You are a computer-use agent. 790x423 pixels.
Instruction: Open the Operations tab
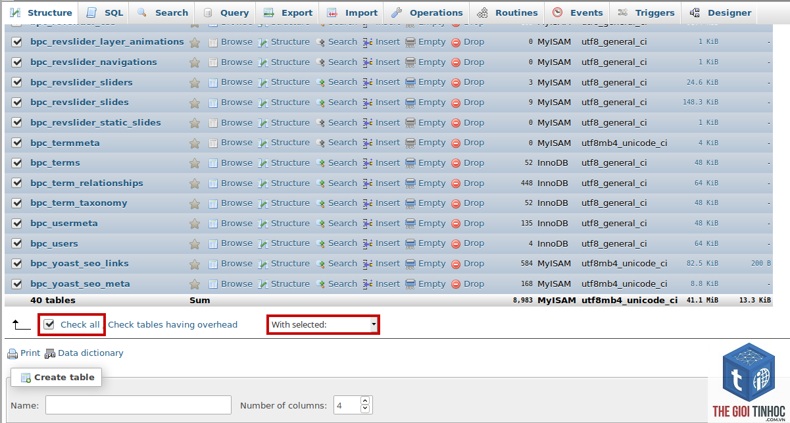pyautogui.click(x=427, y=12)
